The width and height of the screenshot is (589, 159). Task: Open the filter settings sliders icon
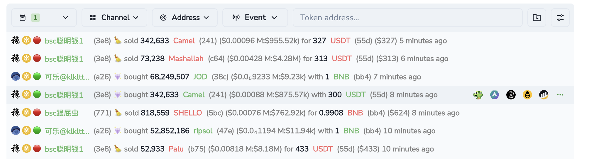560,18
